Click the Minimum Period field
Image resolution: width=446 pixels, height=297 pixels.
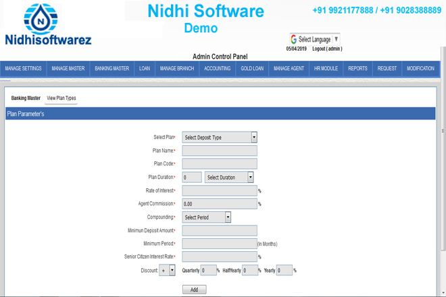point(220,244)
